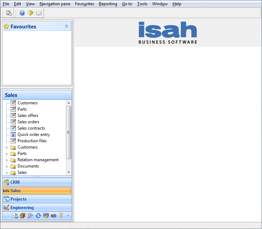Open the Parts form entry under Customers
The image size is (262, 229).
[22, 109]
